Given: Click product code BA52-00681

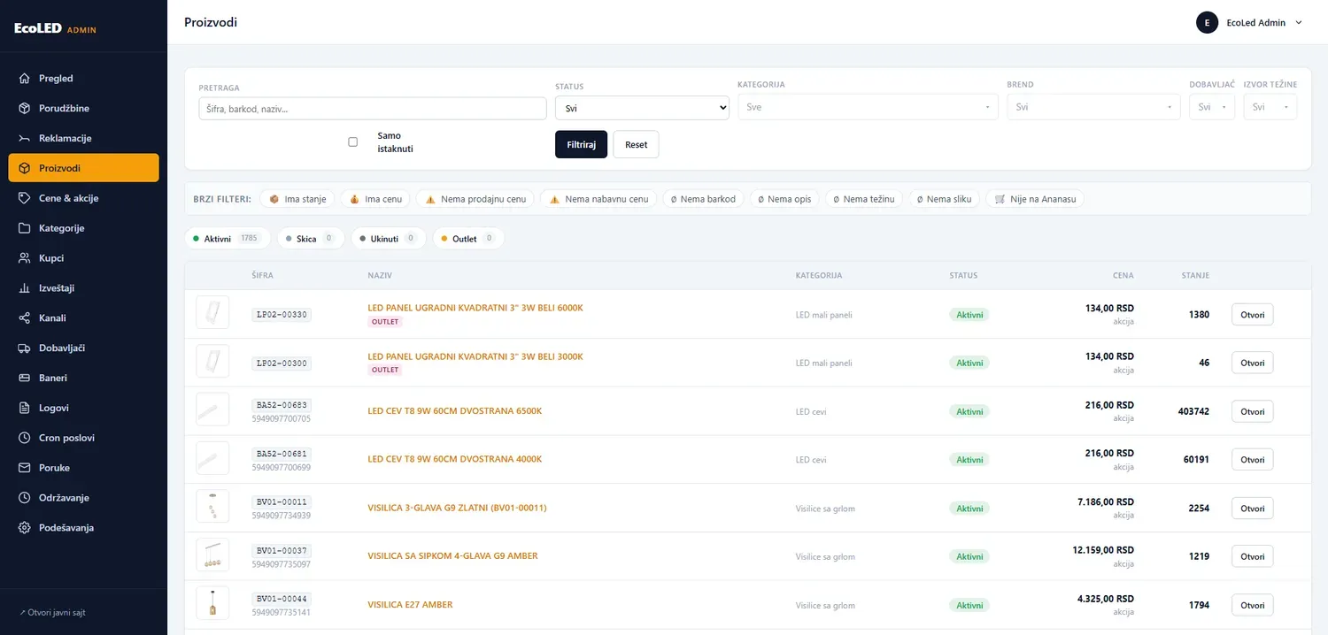Looking at the screenshot, I should pyautogui.click(x=282, y=453).
